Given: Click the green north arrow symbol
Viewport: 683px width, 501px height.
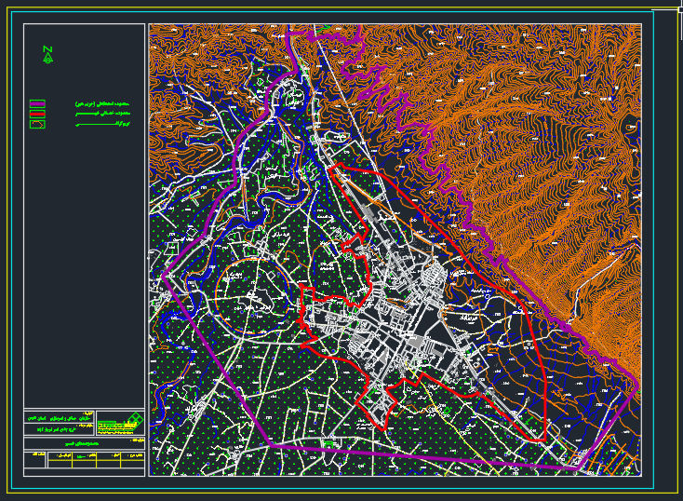Looking at the screenshot, I should point(47,55).
